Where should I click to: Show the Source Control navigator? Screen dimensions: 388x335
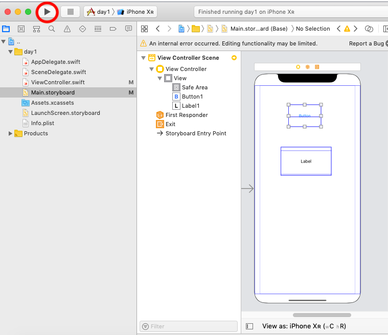(21, 29)
